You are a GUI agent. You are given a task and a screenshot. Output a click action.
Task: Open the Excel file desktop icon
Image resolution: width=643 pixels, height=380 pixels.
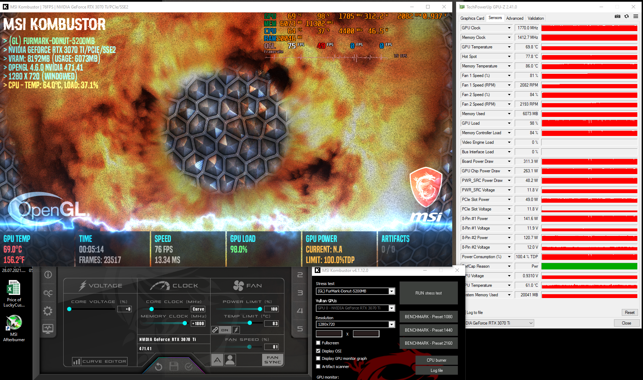click(14, 294)
